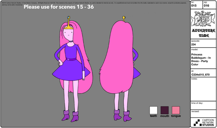
Task: Click the 'tongue' swatch label
Action: click(176, 116)
